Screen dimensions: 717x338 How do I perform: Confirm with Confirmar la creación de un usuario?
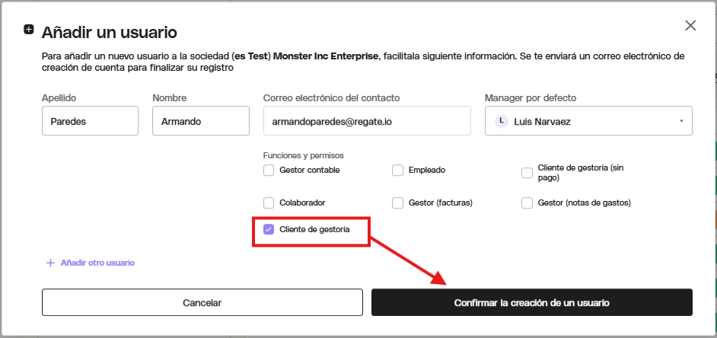point(532,302)
